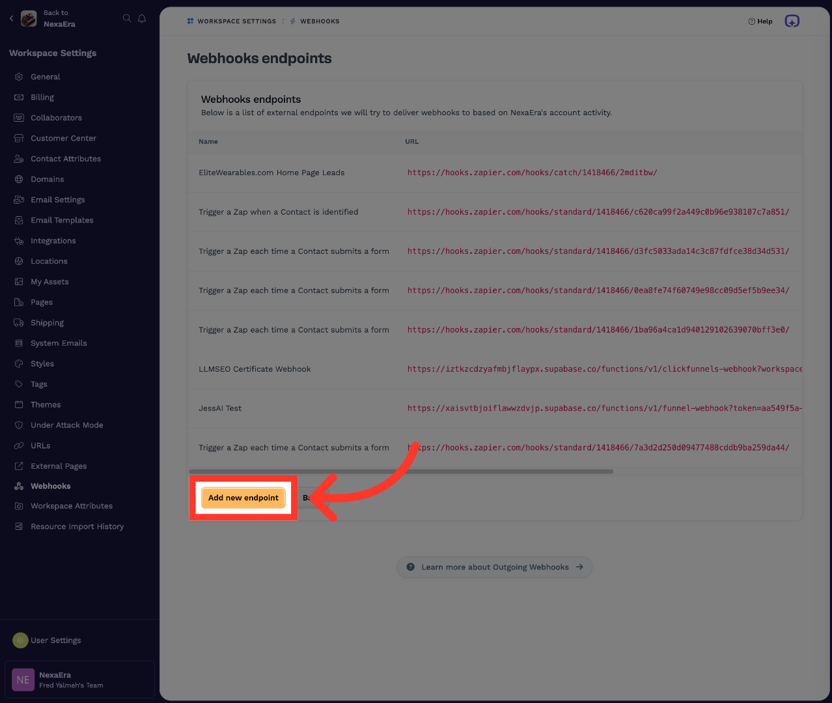Click Back to NexaEra label

click(59, 18)
